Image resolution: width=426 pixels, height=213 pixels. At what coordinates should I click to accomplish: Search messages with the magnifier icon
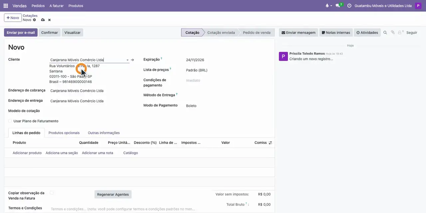385,33
